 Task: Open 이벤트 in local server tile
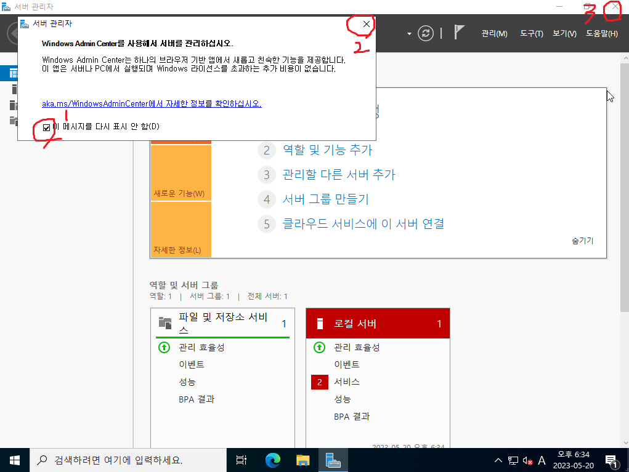(x=347, y=365)
